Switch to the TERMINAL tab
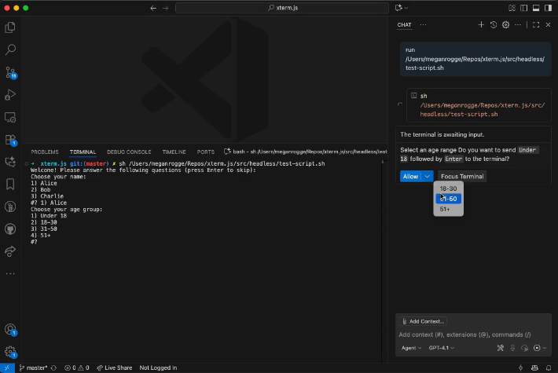This screenshot has height=373, width=558. [x=83, y=152]
